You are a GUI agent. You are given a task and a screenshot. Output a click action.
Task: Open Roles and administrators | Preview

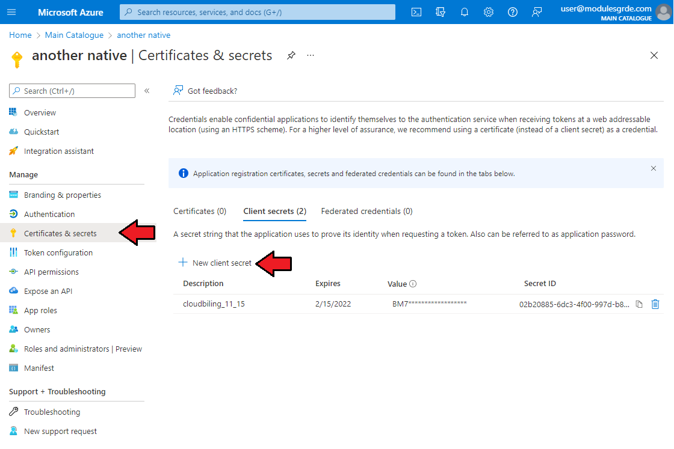pyautogui.click(x=82, y=349)
